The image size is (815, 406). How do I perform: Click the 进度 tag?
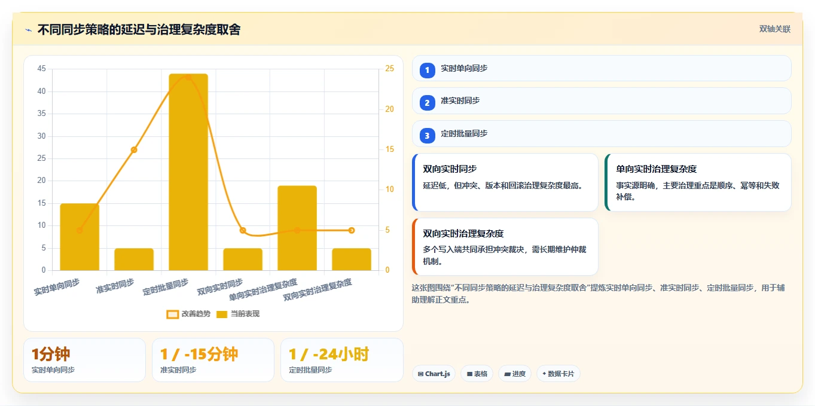point(515,374)
